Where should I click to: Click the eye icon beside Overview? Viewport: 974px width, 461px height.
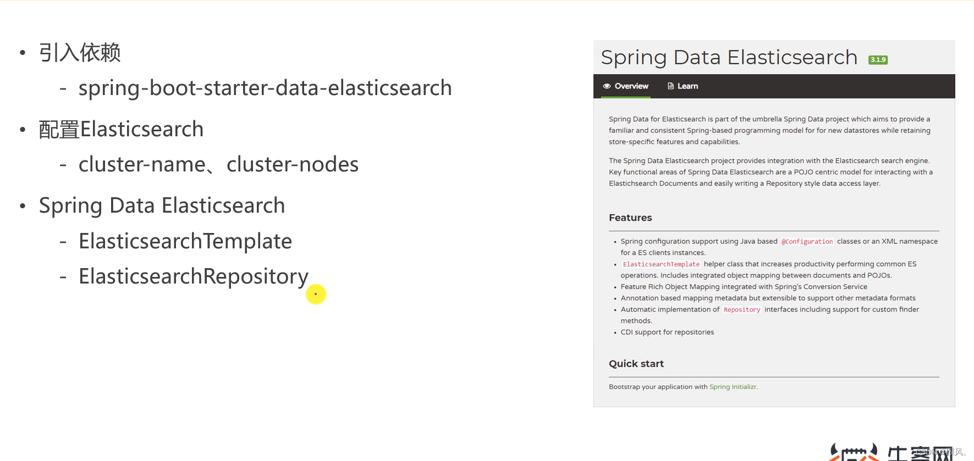tap(607, 86)
